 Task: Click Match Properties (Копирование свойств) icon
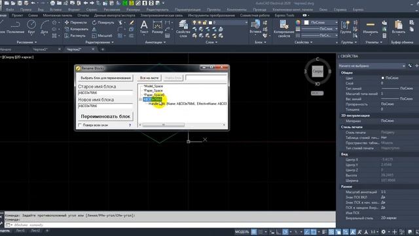283,29
